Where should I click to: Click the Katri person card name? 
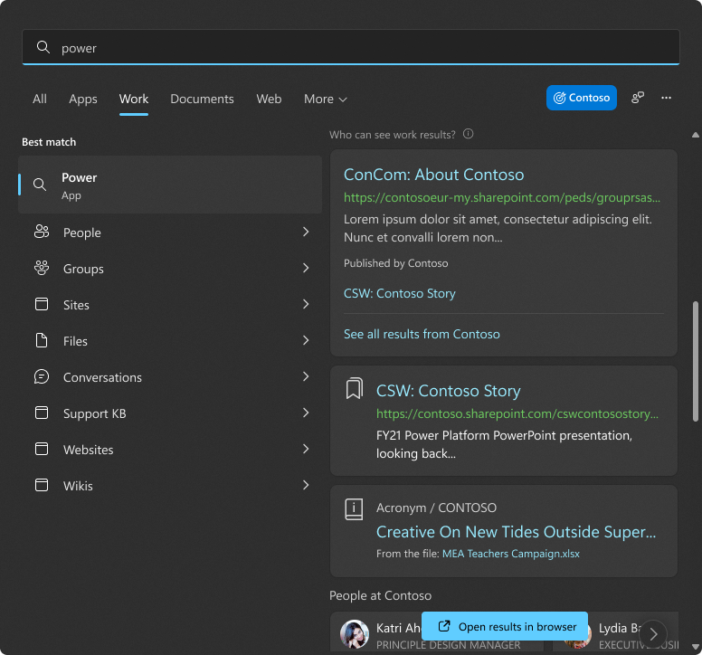398,628
